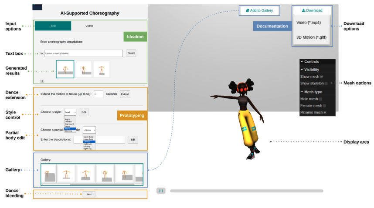Screen dimensions: 374x208
Task: Choose 3D Motion (*.gltf) download option
Action: tap(311, 37)
